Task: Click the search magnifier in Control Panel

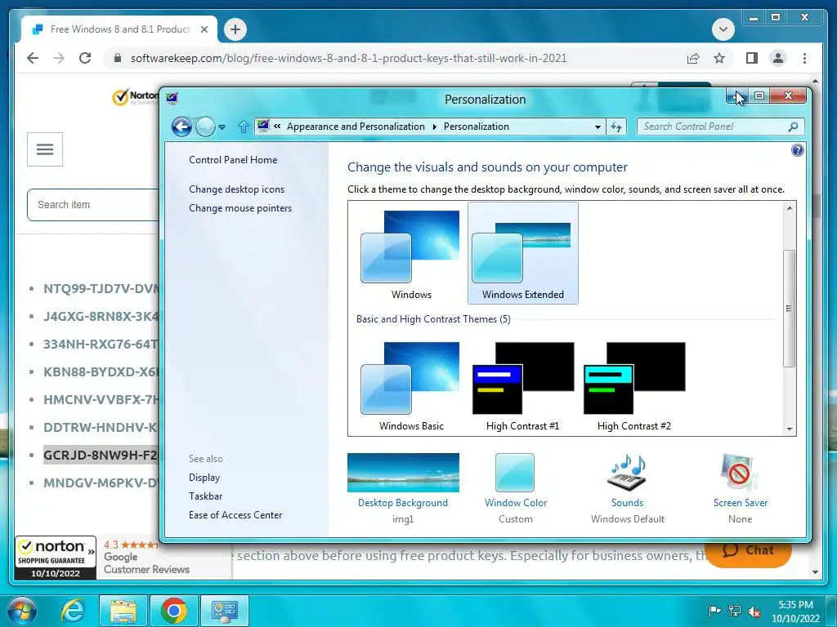Action: (793, 127)
